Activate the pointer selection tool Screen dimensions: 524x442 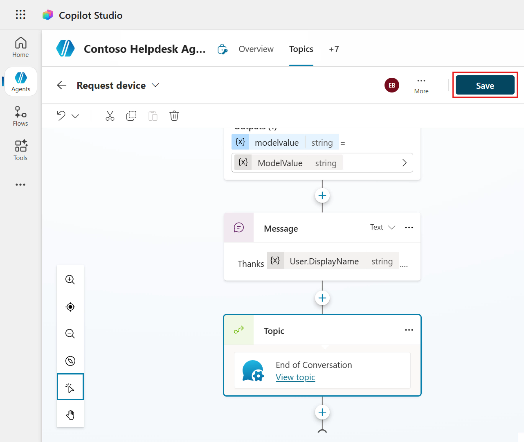(70, 387)
